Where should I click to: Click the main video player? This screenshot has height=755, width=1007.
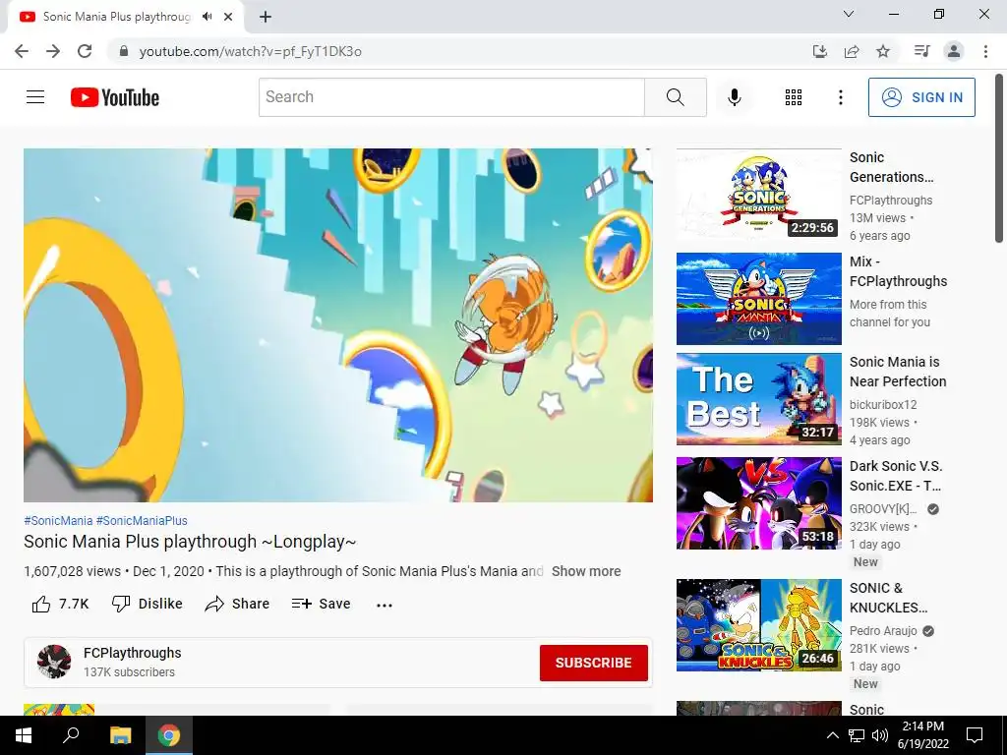coord(338,324)
